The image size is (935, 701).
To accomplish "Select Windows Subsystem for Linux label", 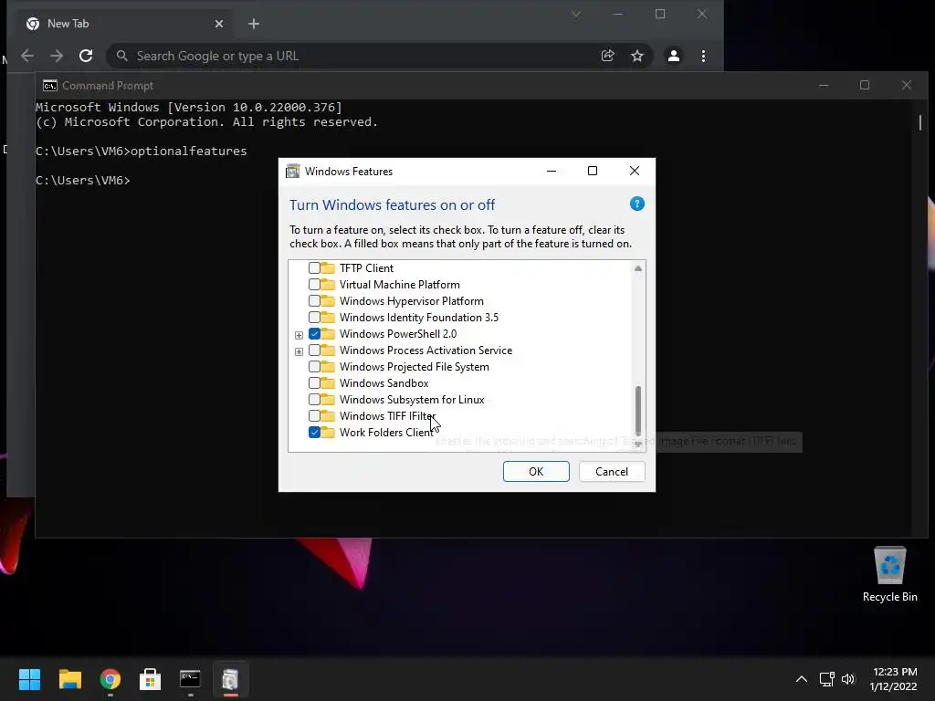I will coord(412,400).
